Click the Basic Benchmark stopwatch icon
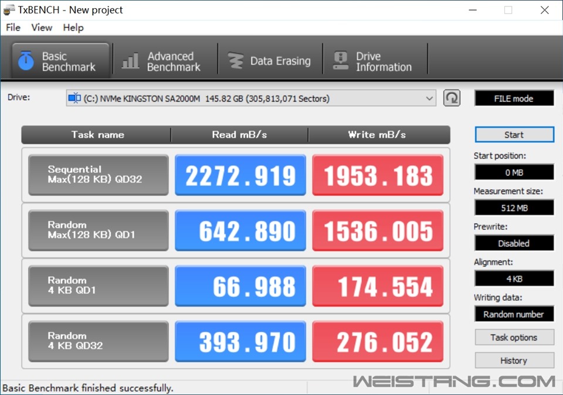Viewport: 563px width, 395px height. 26,61
